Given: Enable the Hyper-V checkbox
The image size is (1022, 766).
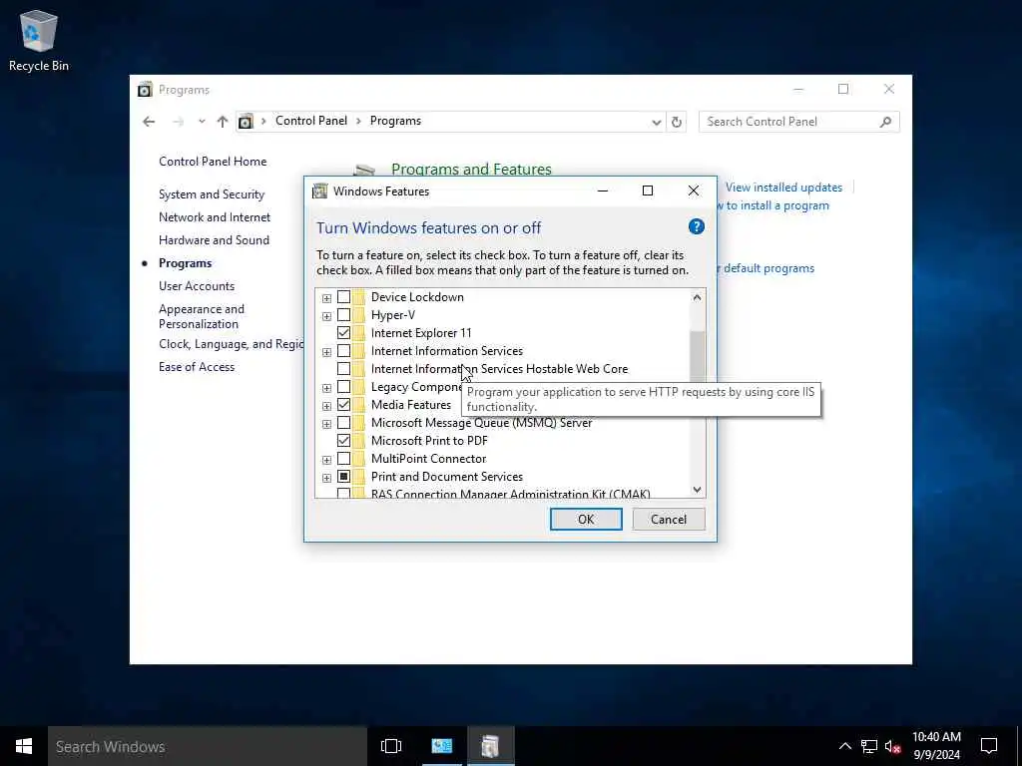Looking at the screenshot, I should point(343,315).
